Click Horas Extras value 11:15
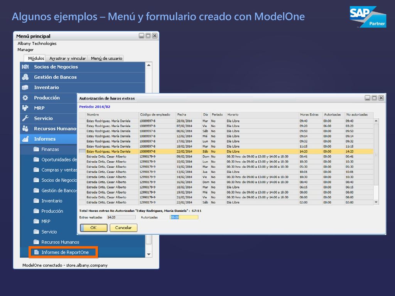 point(303,146)
